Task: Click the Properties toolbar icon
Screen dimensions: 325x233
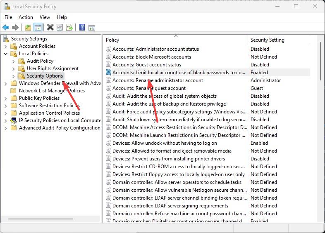Action: pos(60,27)
